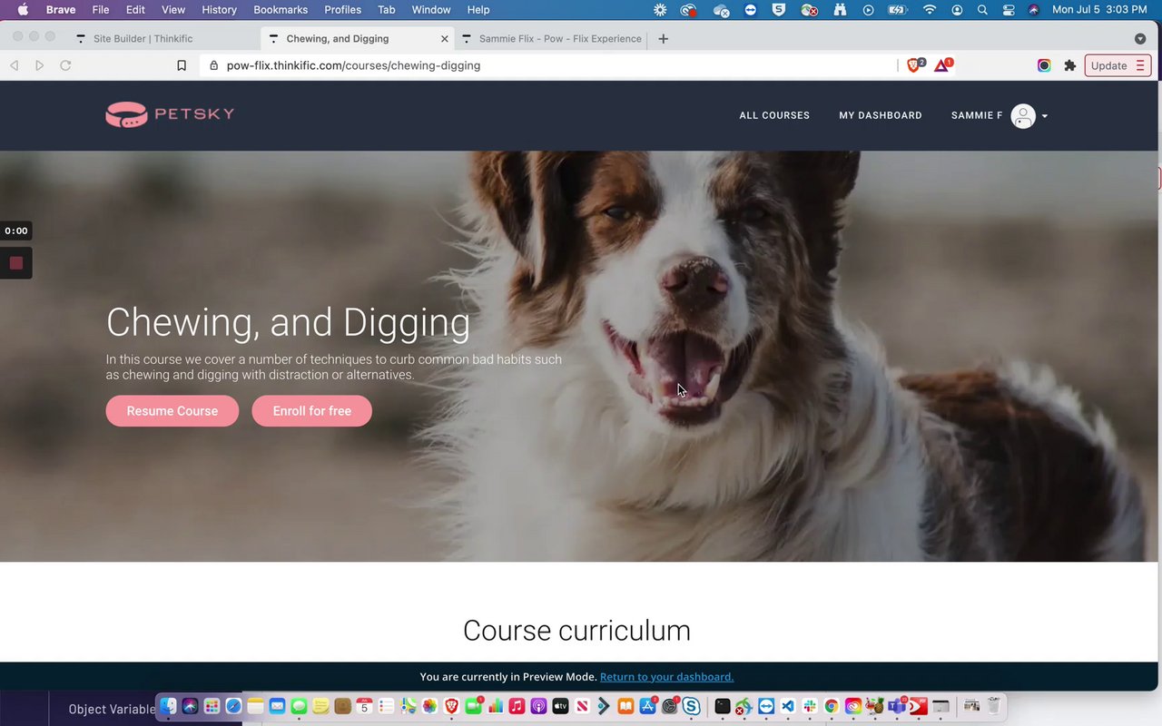Open the Brave application menu
This screenshot has width=1162, height=726.
tap(61, 10)
